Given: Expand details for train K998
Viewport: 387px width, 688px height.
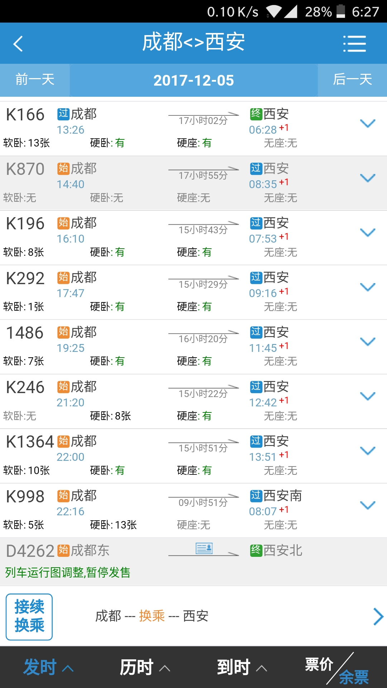Looking at the screenshot, I should [368, 505].
